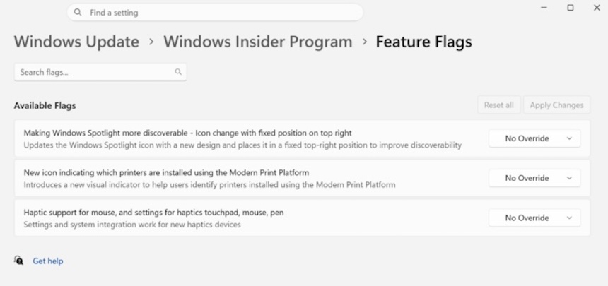Click the magnifier icon in Find a setting
608x286 pixels.
pyautogui.click(x=78, y=13)
